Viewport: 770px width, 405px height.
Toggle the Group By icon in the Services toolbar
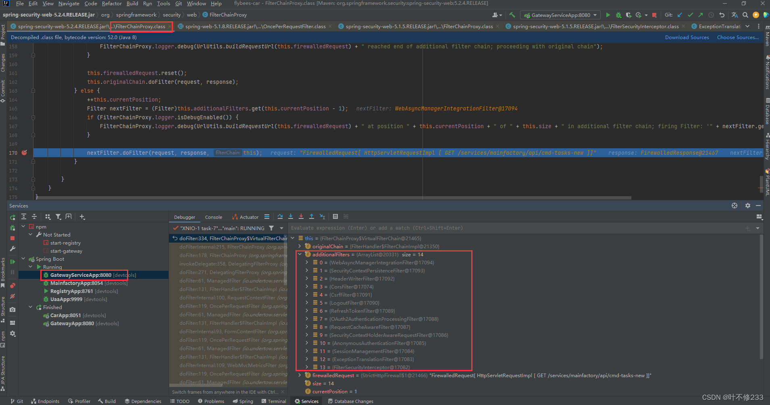[48, 217]
